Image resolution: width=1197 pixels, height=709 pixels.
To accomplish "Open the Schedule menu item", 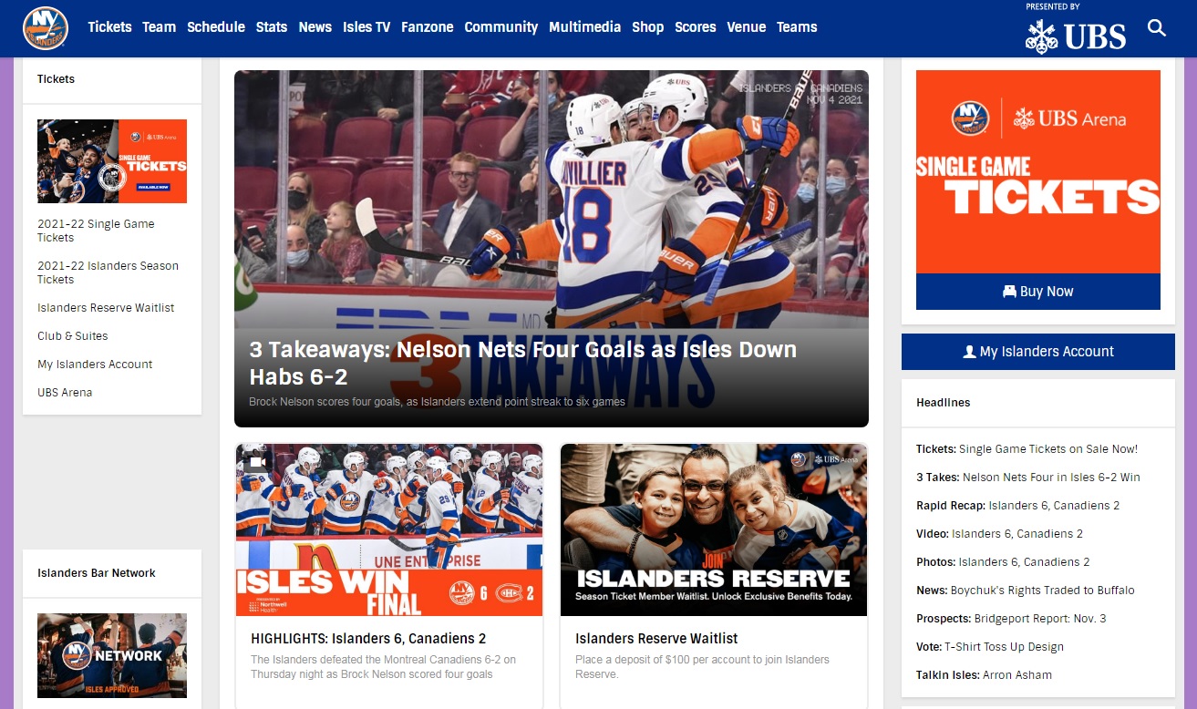I will click(216, 27).
